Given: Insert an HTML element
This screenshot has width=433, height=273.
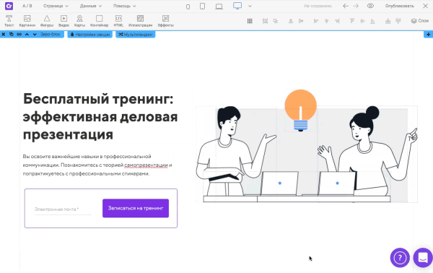Looking at the screenshot, I should (118, 21).
